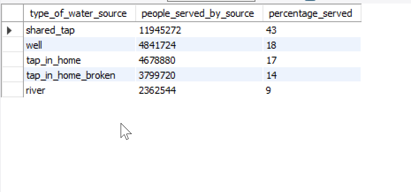The height and width of the screenshot is (192, 411).
Task: Select the shared_tap cell
Action: pos(50,31)
